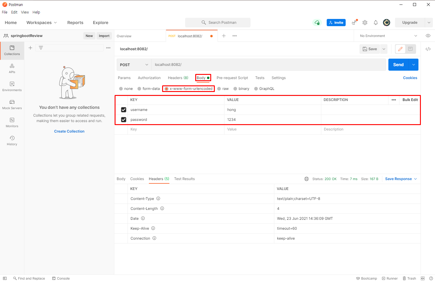Open Save options dropdown arrow
The width and height of the screenshot is (435, 282).
(384, 49)
